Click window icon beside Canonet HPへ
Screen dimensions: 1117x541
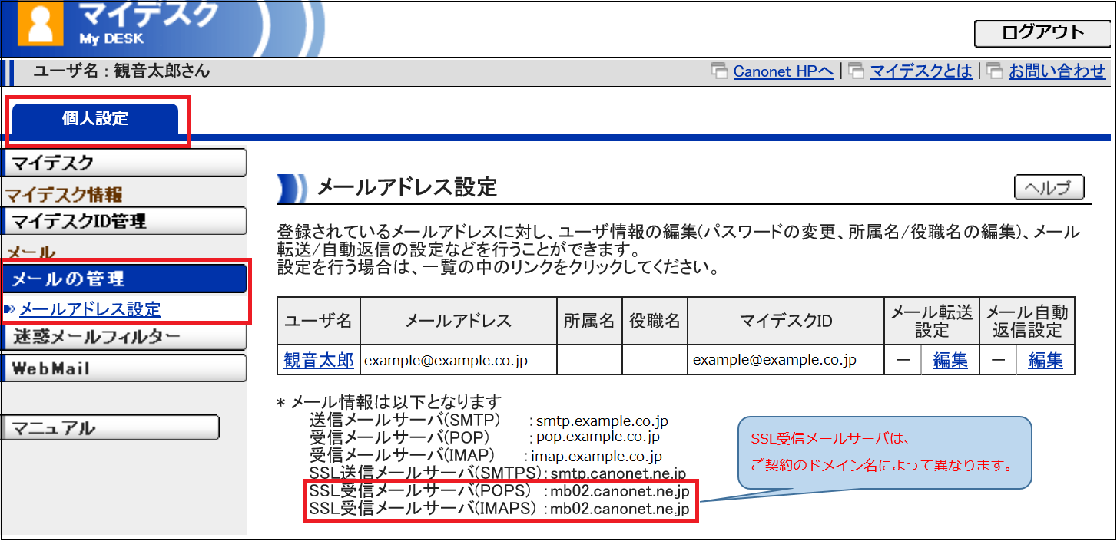[720, 71]
